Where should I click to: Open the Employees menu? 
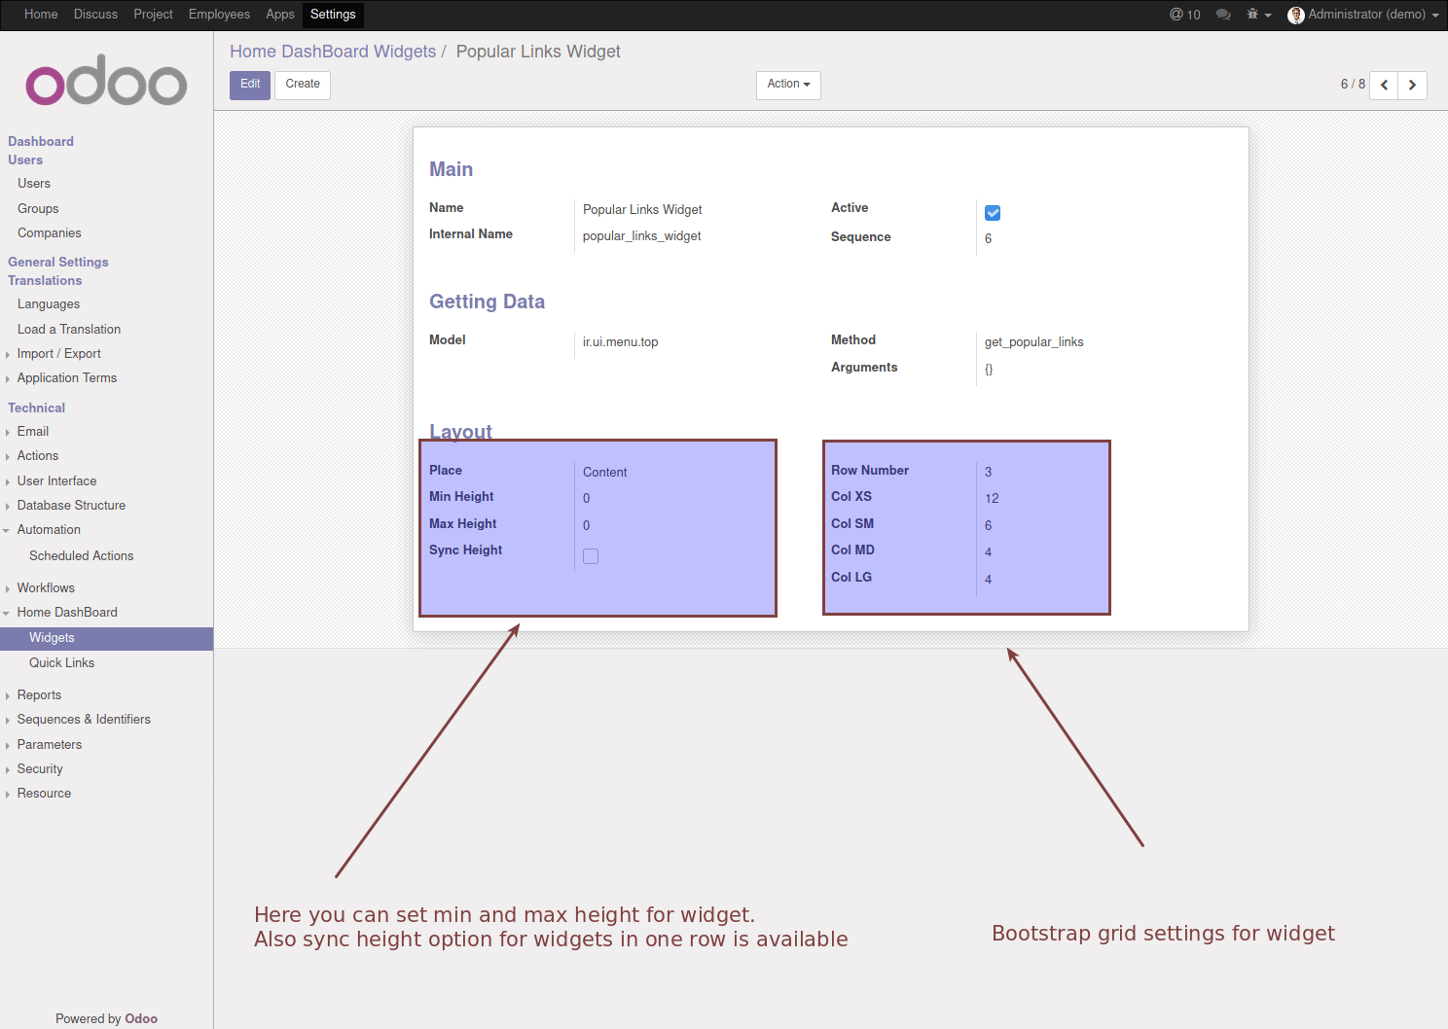tap(219, 15)
